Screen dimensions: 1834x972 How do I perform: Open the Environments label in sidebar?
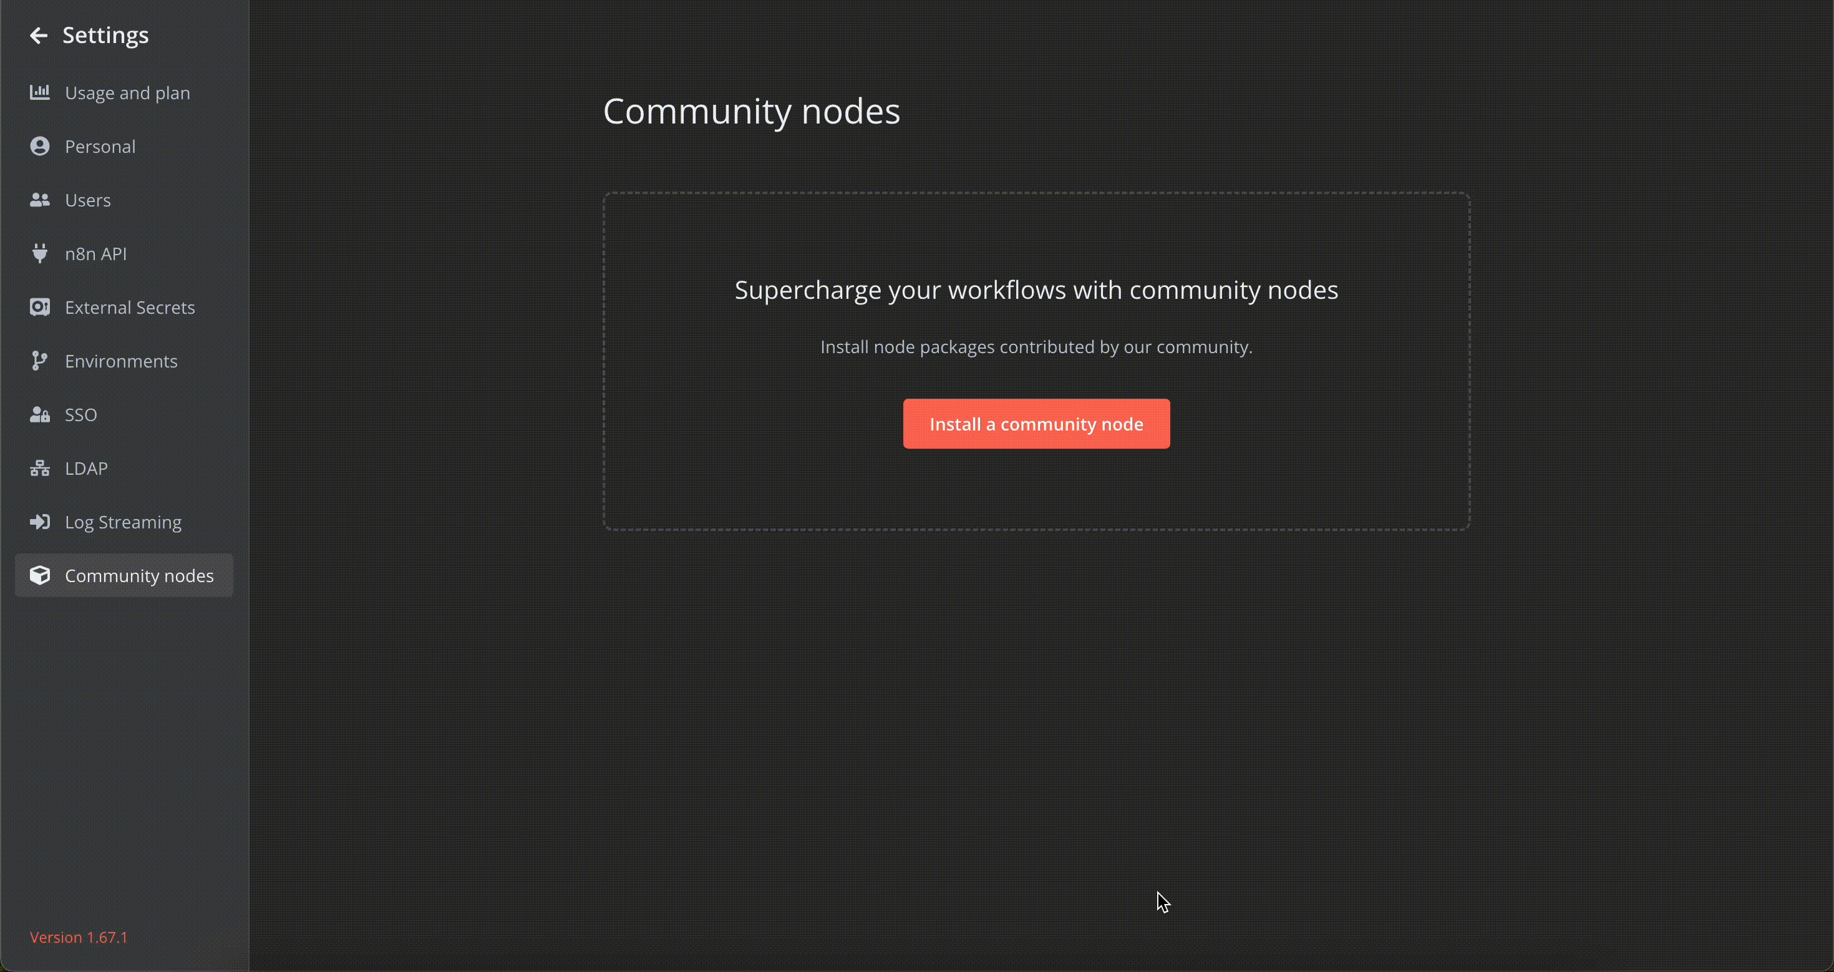121,361
